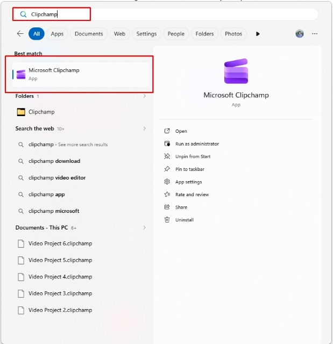This screenshot has height=344, width=333.
Task: Click the file icon for Video Project 2.clipchamp
Action: pyautogui.click(x=21, y=311)
